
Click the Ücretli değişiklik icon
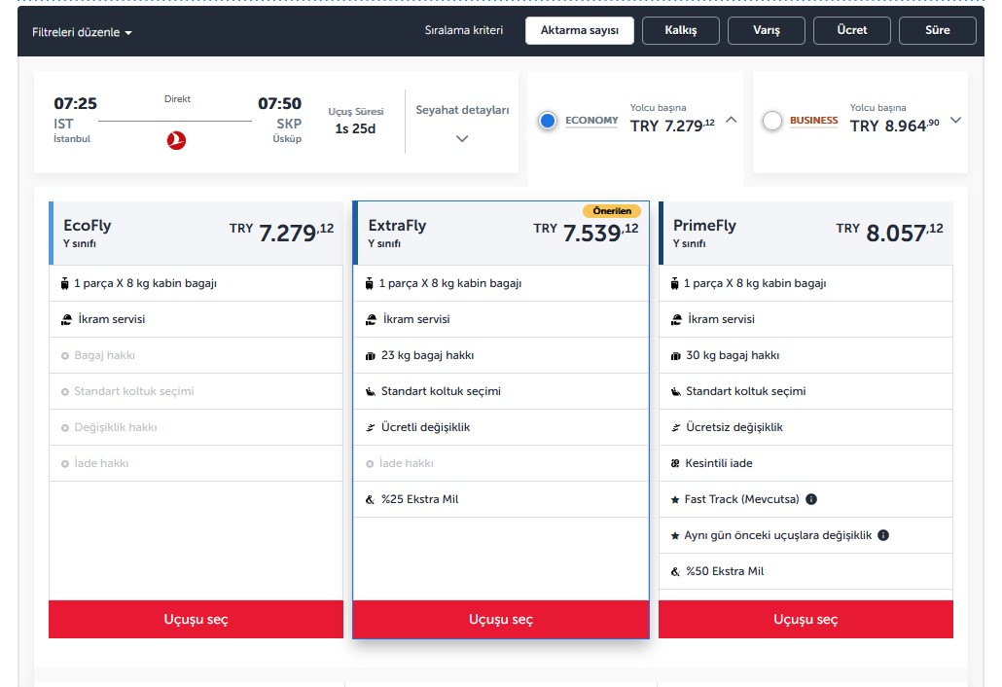[x=370, y=427]
